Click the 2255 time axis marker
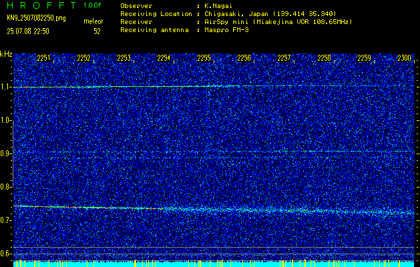The image size is (420, 267). (x=204, y=58)
